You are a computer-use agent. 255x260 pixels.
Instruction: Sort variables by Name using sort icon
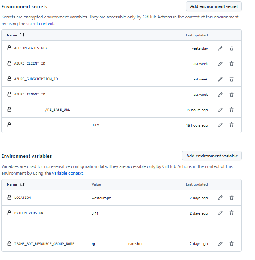[x=22, y=184]
